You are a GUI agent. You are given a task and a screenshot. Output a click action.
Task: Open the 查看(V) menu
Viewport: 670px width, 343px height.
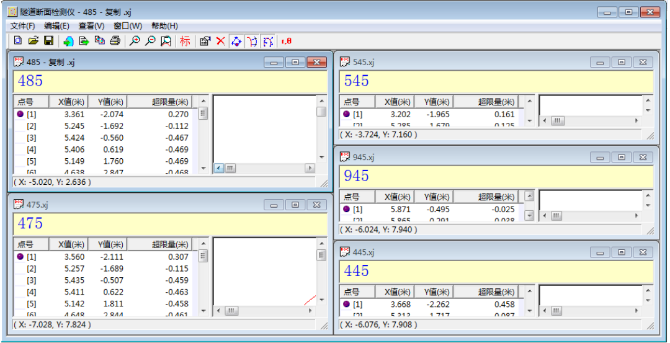coord(91,25)
